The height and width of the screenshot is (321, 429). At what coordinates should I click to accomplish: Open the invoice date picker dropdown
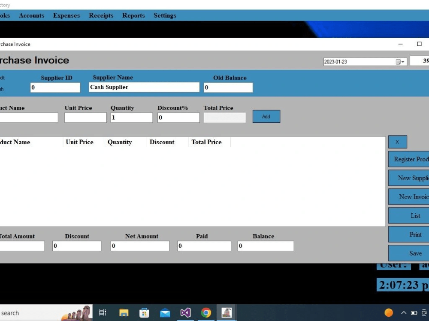(402, 61)
